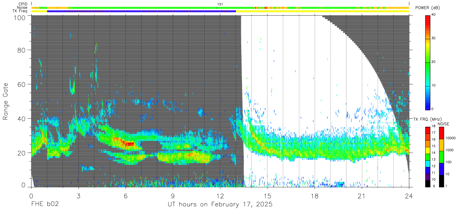Screen dimensions: 460x212
Task: Click range gate tick label 100
Action: pyautogui.click(x=19, y=18)
